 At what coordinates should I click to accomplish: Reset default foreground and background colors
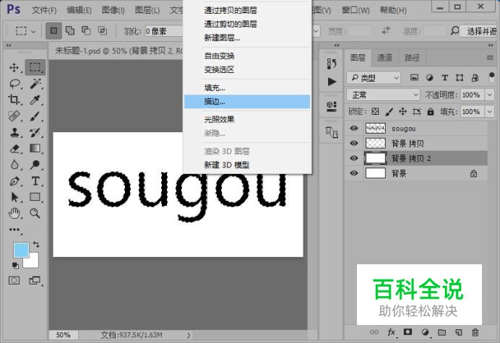pyautogui.click(x=15, y=265)
